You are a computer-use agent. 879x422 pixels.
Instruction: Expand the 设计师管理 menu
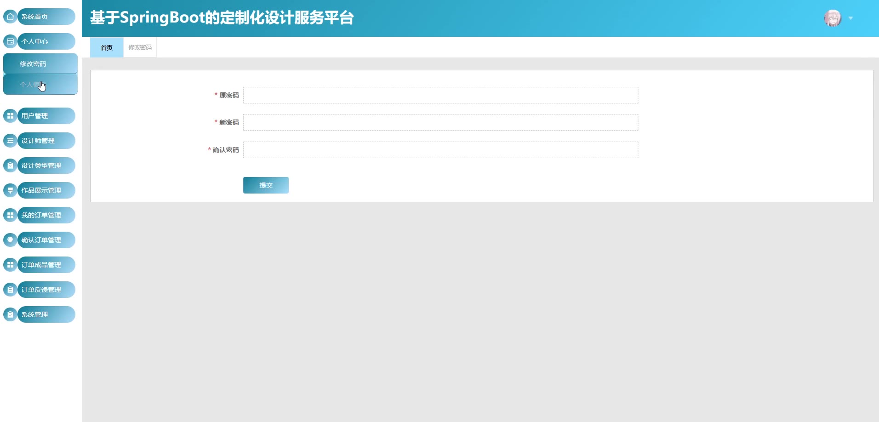pyautogui.click(x=46, y=141)
